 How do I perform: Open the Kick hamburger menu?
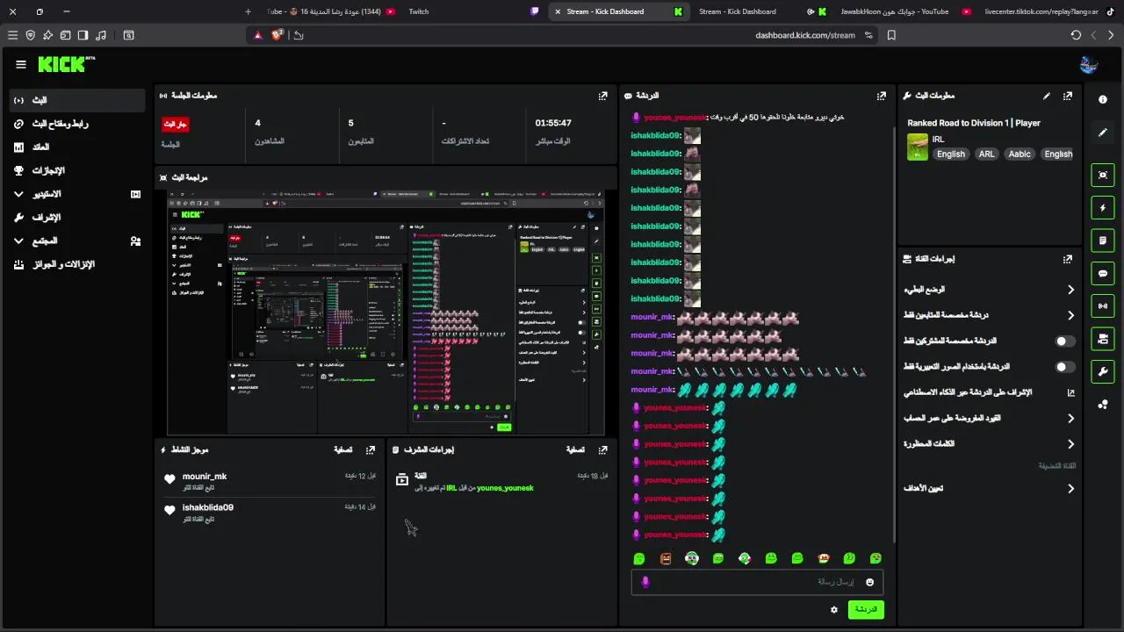[21, 64]
